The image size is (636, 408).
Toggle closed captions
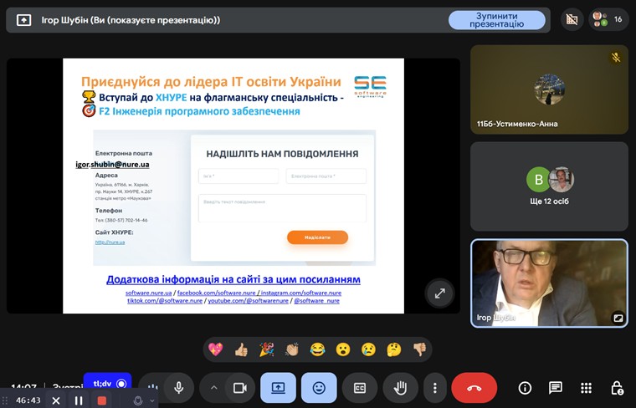pos(360,388)
